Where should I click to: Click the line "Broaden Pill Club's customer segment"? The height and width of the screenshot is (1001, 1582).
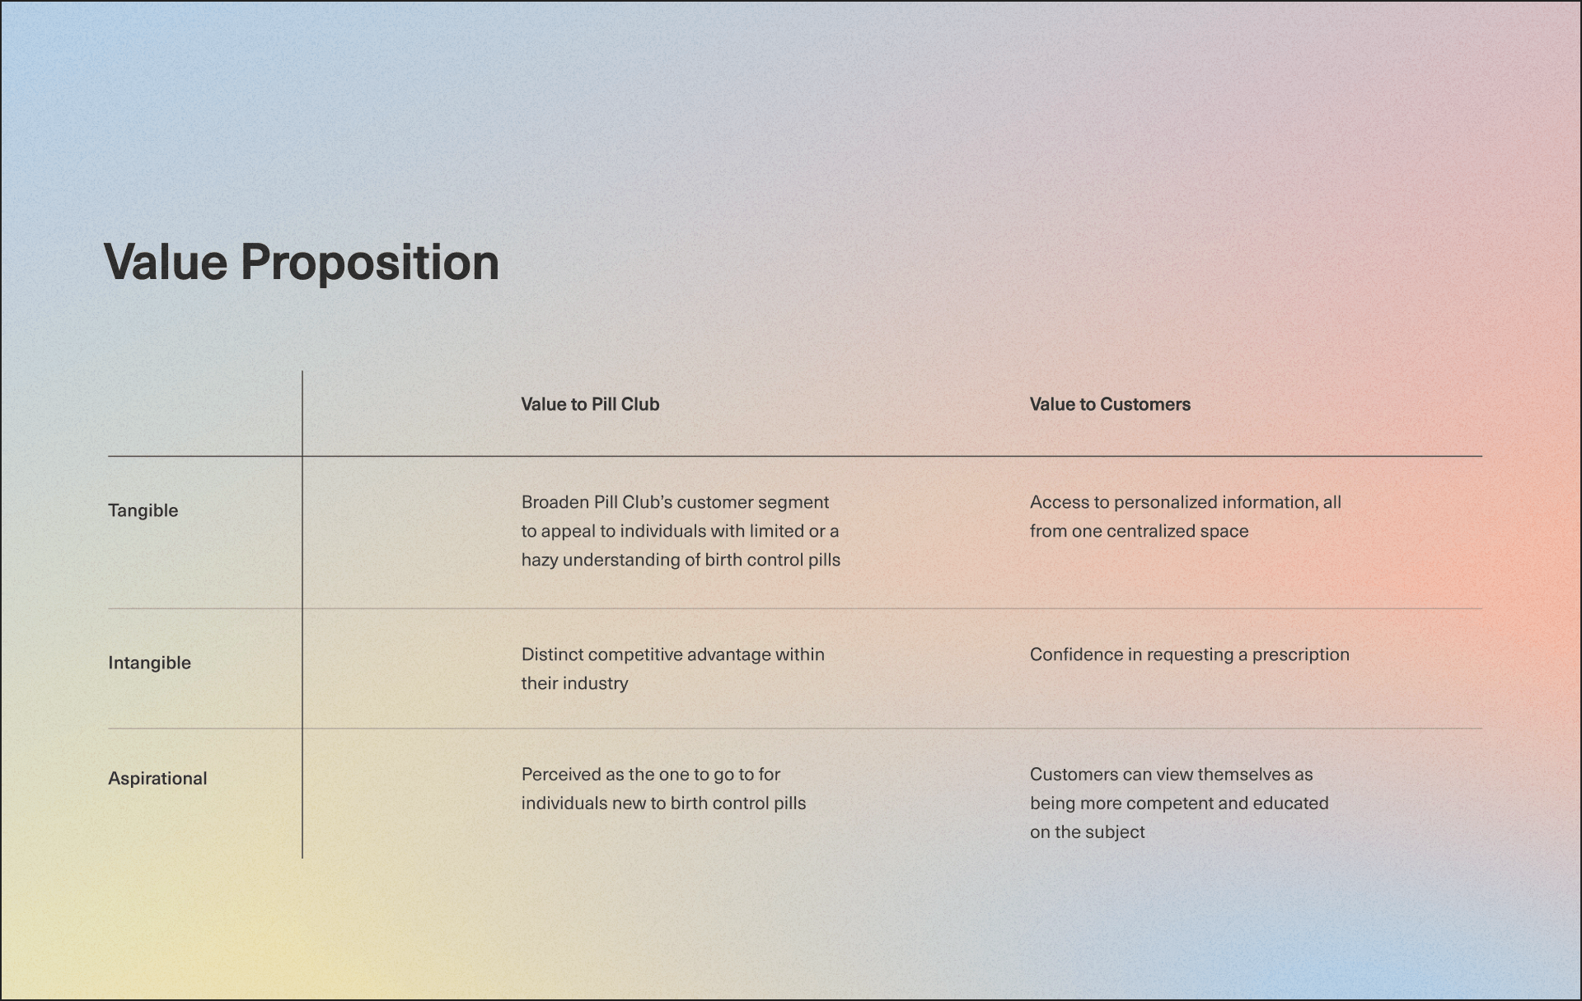675,502
